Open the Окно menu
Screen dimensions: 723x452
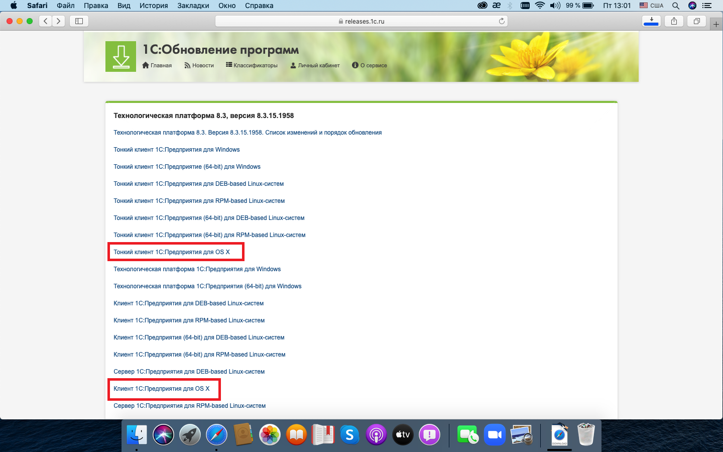[x=227, y=6]
